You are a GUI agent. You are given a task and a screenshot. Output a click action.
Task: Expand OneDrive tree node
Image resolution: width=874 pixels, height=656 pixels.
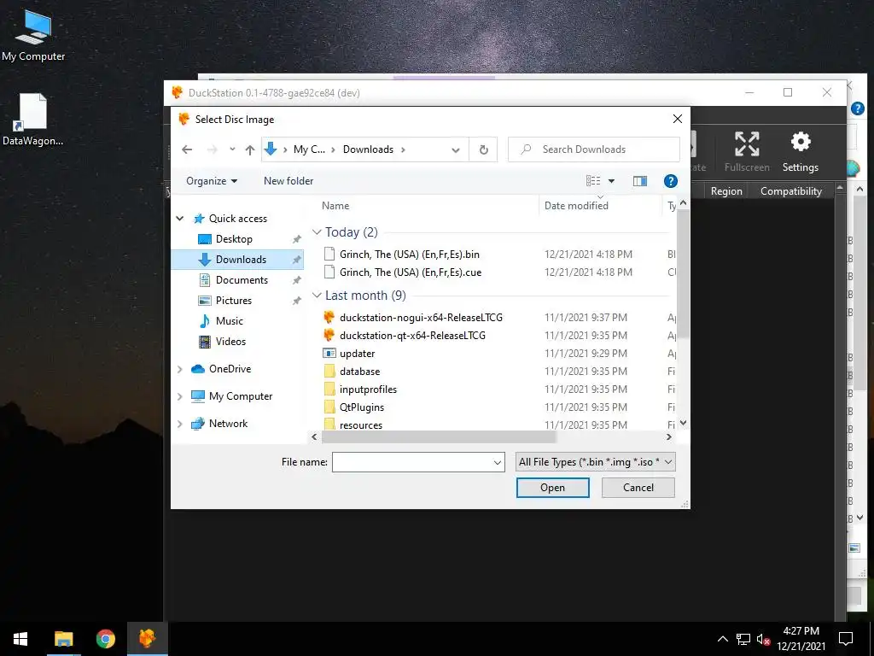pyautogui.click(x=179, y=369)
